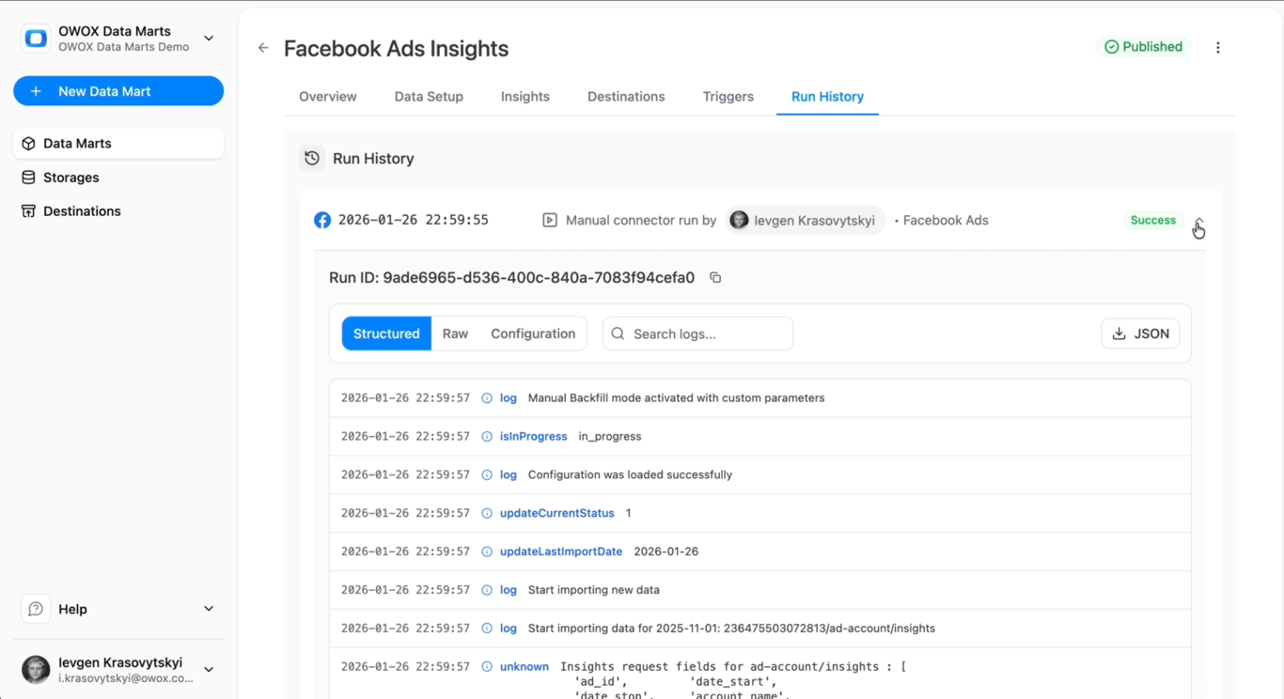Viewport: 1284px width, 699px height.
Task: Go to the Data Setup tab
Action: click(x=429, y=97)
